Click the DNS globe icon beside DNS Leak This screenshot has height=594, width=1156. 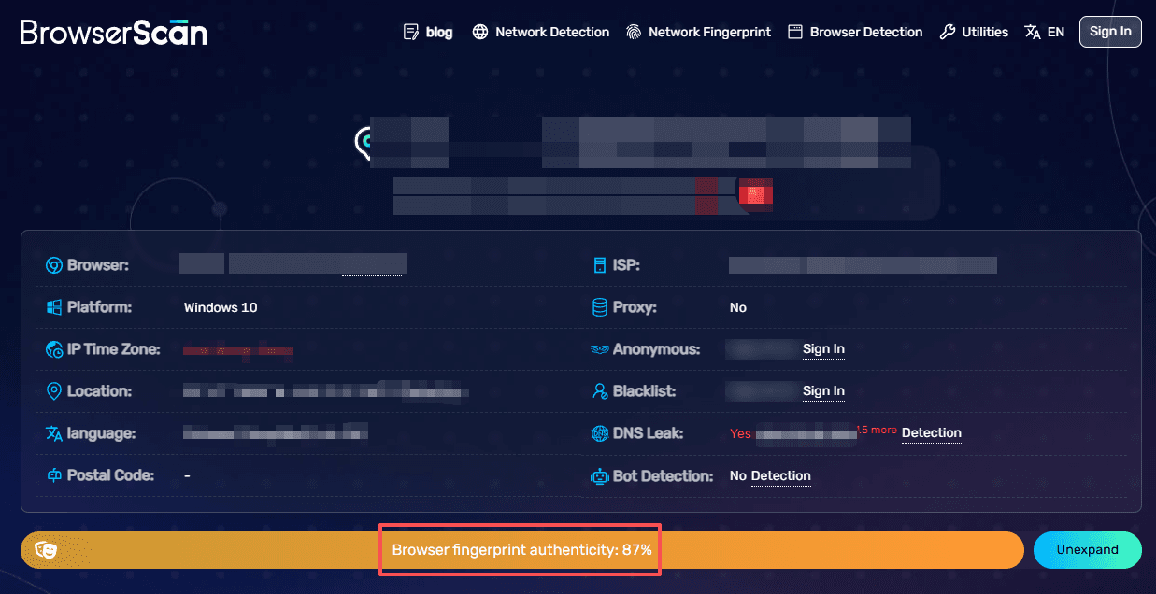[599, 433]
